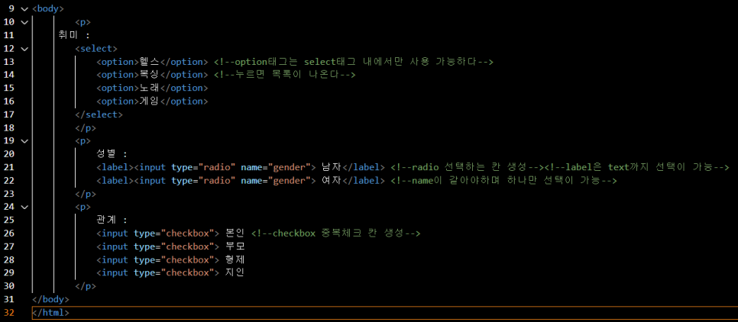Collapse the body tag fold on line 9
The height and width of the screenshot is (322, 738).
pyautogui.click(x=24, y=8)
